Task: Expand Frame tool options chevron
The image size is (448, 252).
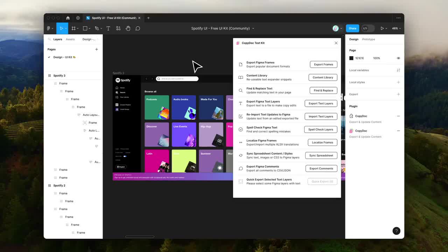Action: 78,28
